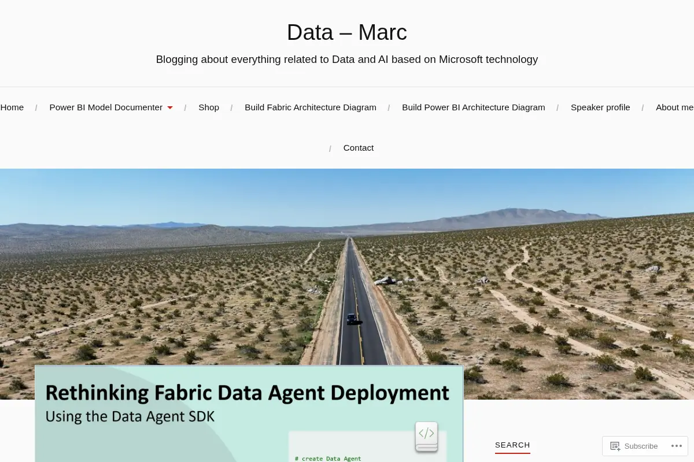
Task: Open the About me page
Action: pyautogui.click(x=674, y=107)
